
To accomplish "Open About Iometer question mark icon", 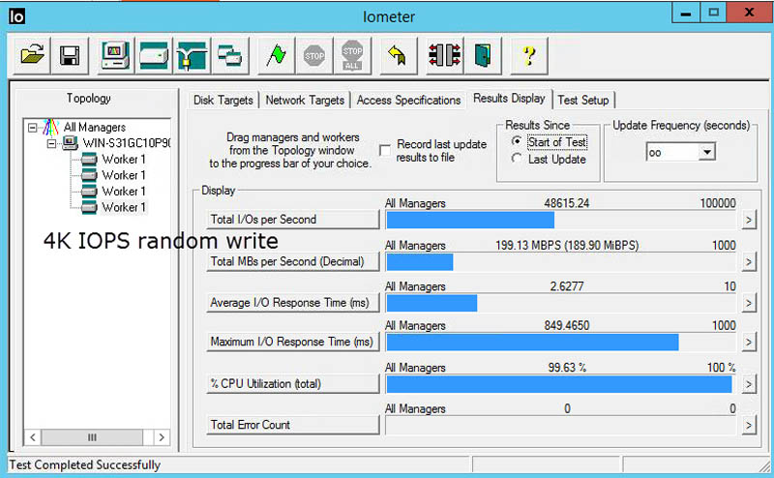I will (528, 55).
